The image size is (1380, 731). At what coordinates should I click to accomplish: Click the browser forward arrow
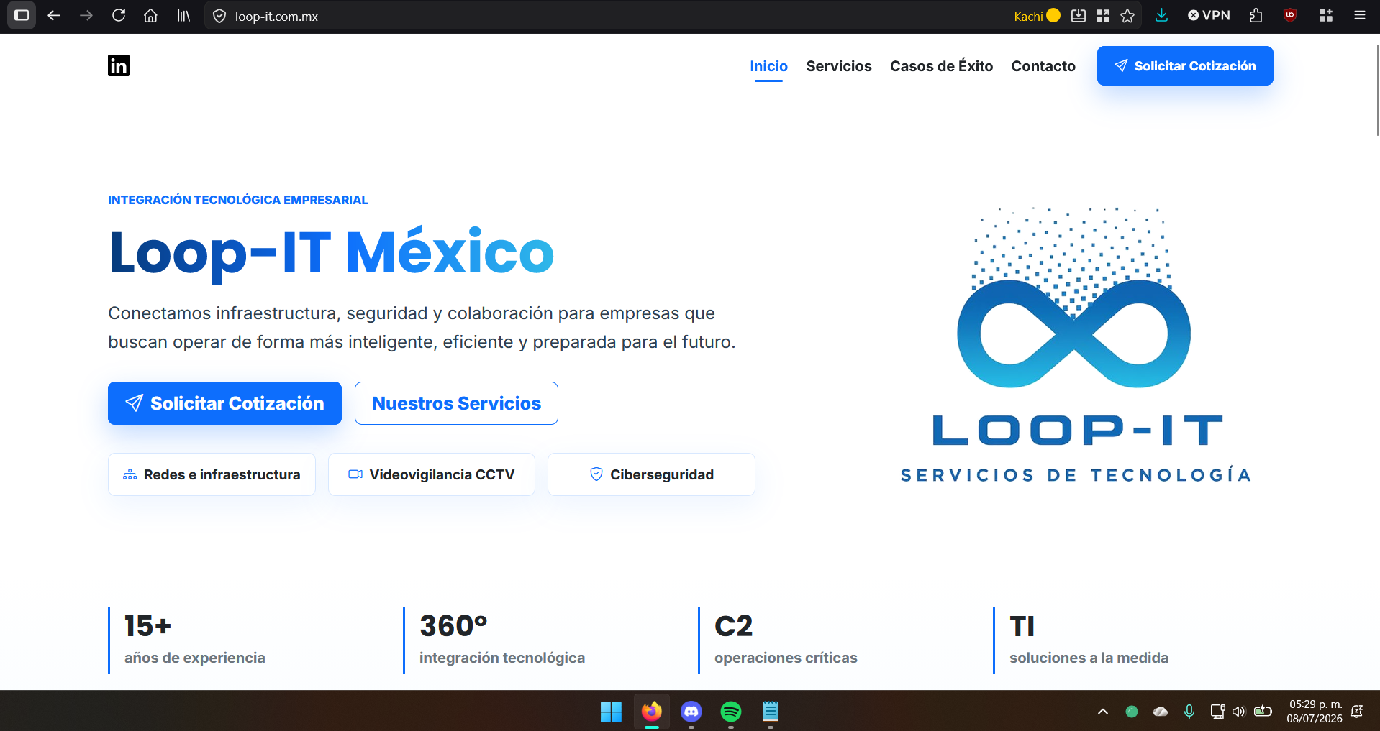coord(86,15)
